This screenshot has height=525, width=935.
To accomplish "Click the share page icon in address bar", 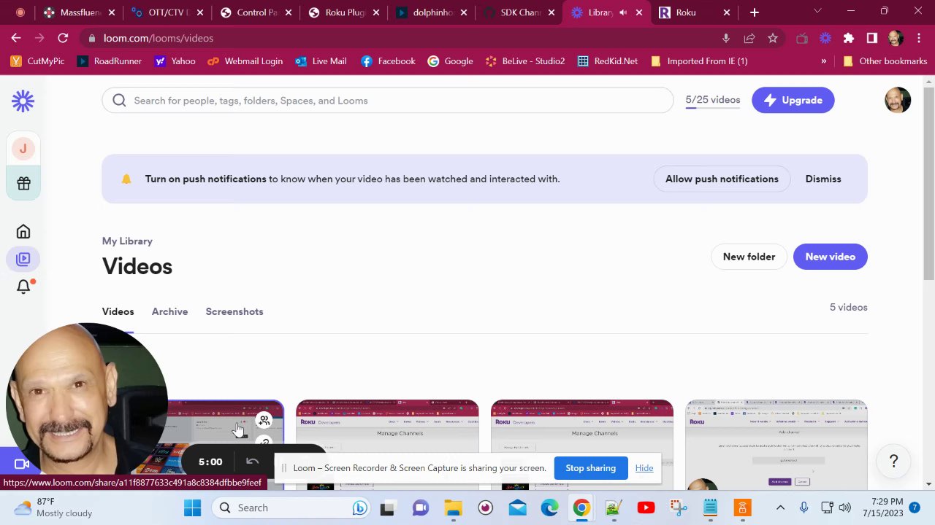I will pyautogui.click(x=749, y=38).
